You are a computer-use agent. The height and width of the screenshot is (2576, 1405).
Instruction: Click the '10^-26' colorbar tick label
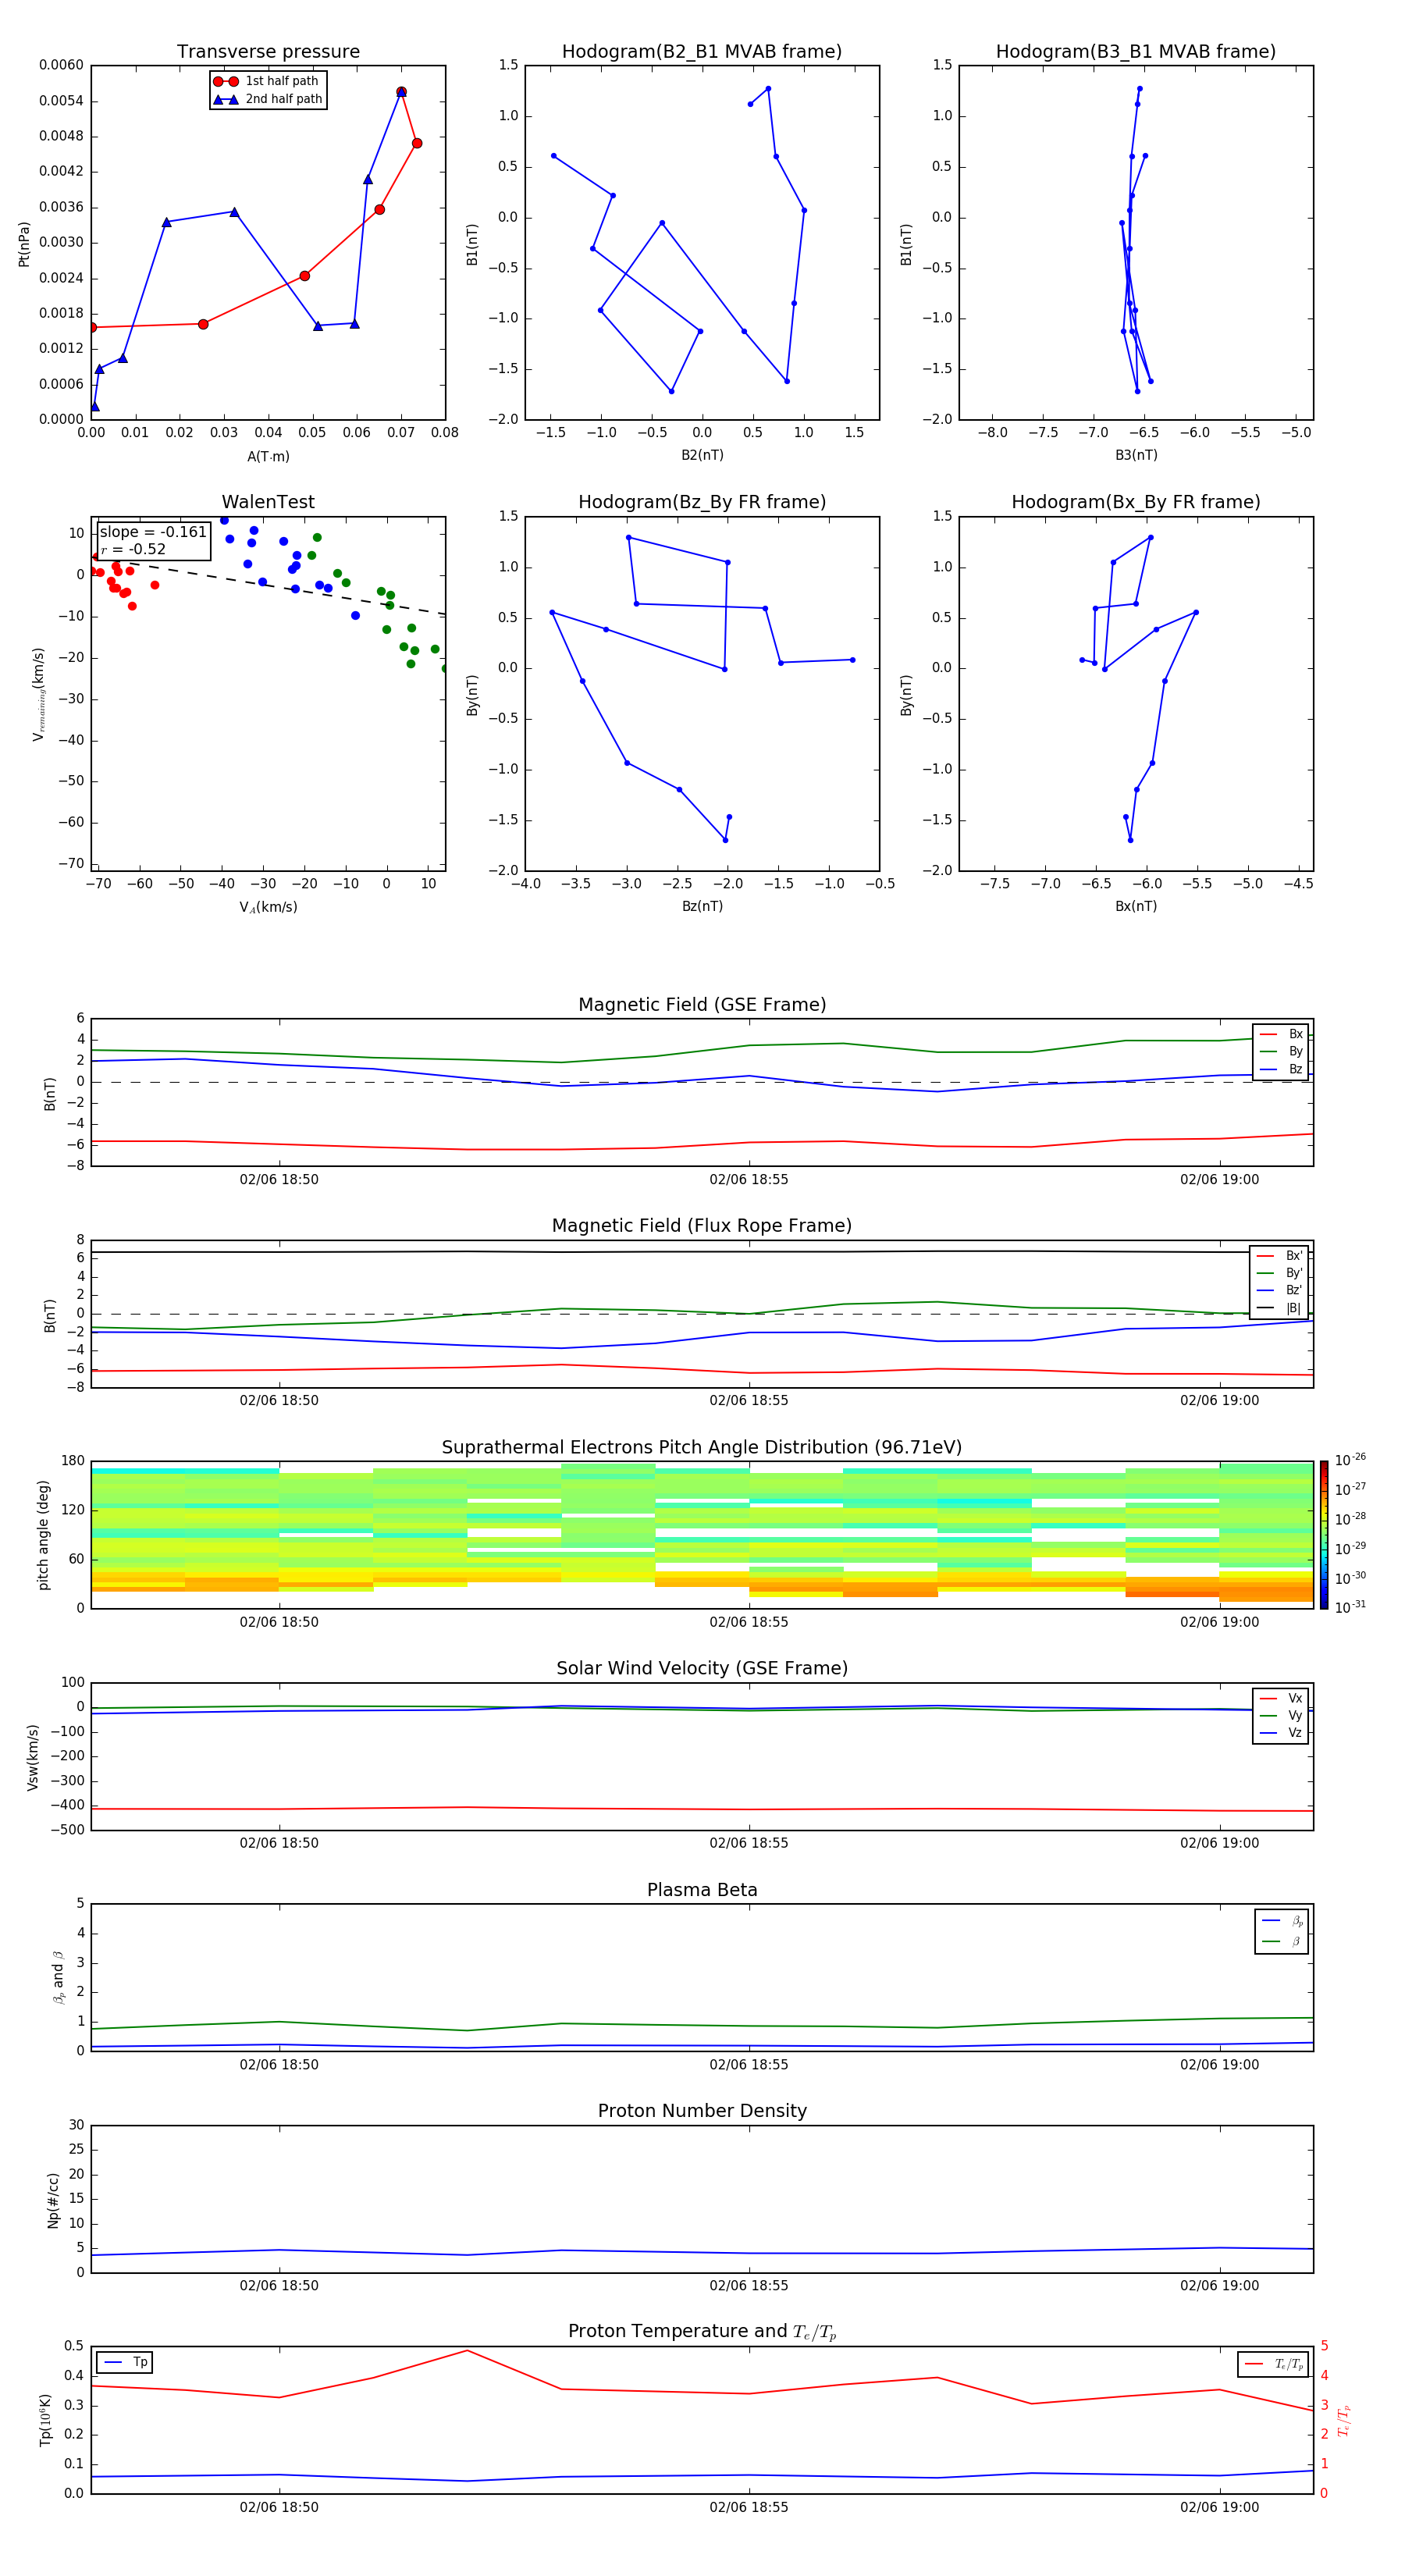[1350, 1460]
